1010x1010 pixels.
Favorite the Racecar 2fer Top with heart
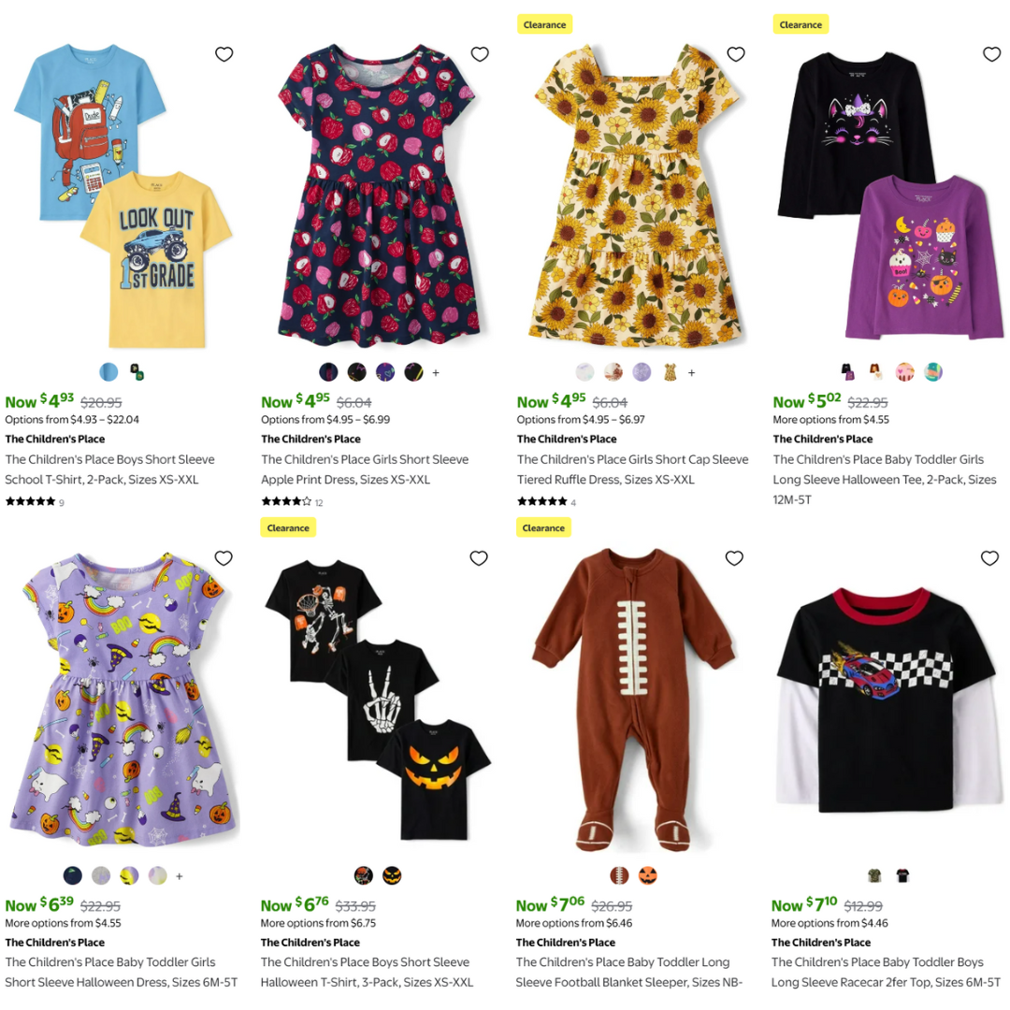tap(990, 557)
